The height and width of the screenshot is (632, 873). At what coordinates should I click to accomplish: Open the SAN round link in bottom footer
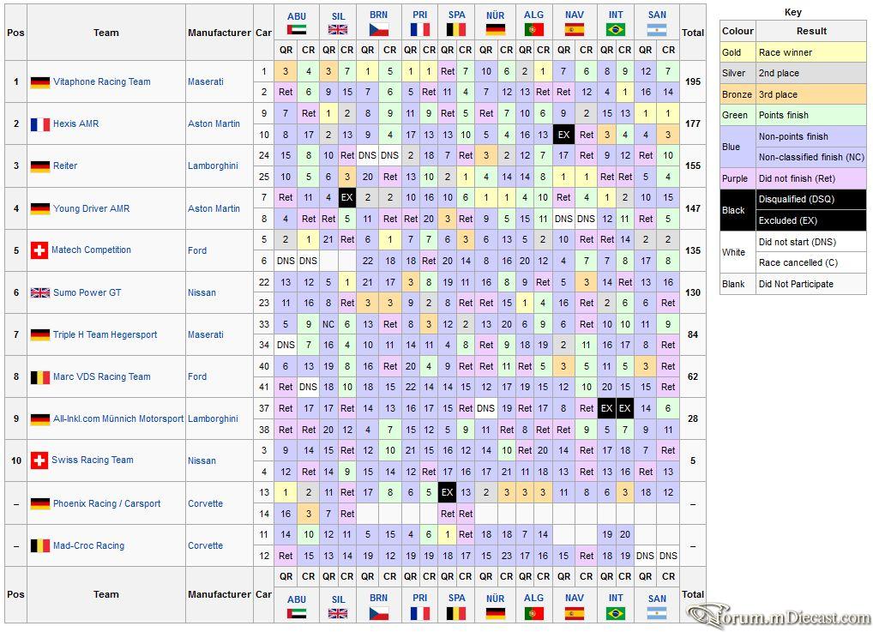(x=657, y=599)
